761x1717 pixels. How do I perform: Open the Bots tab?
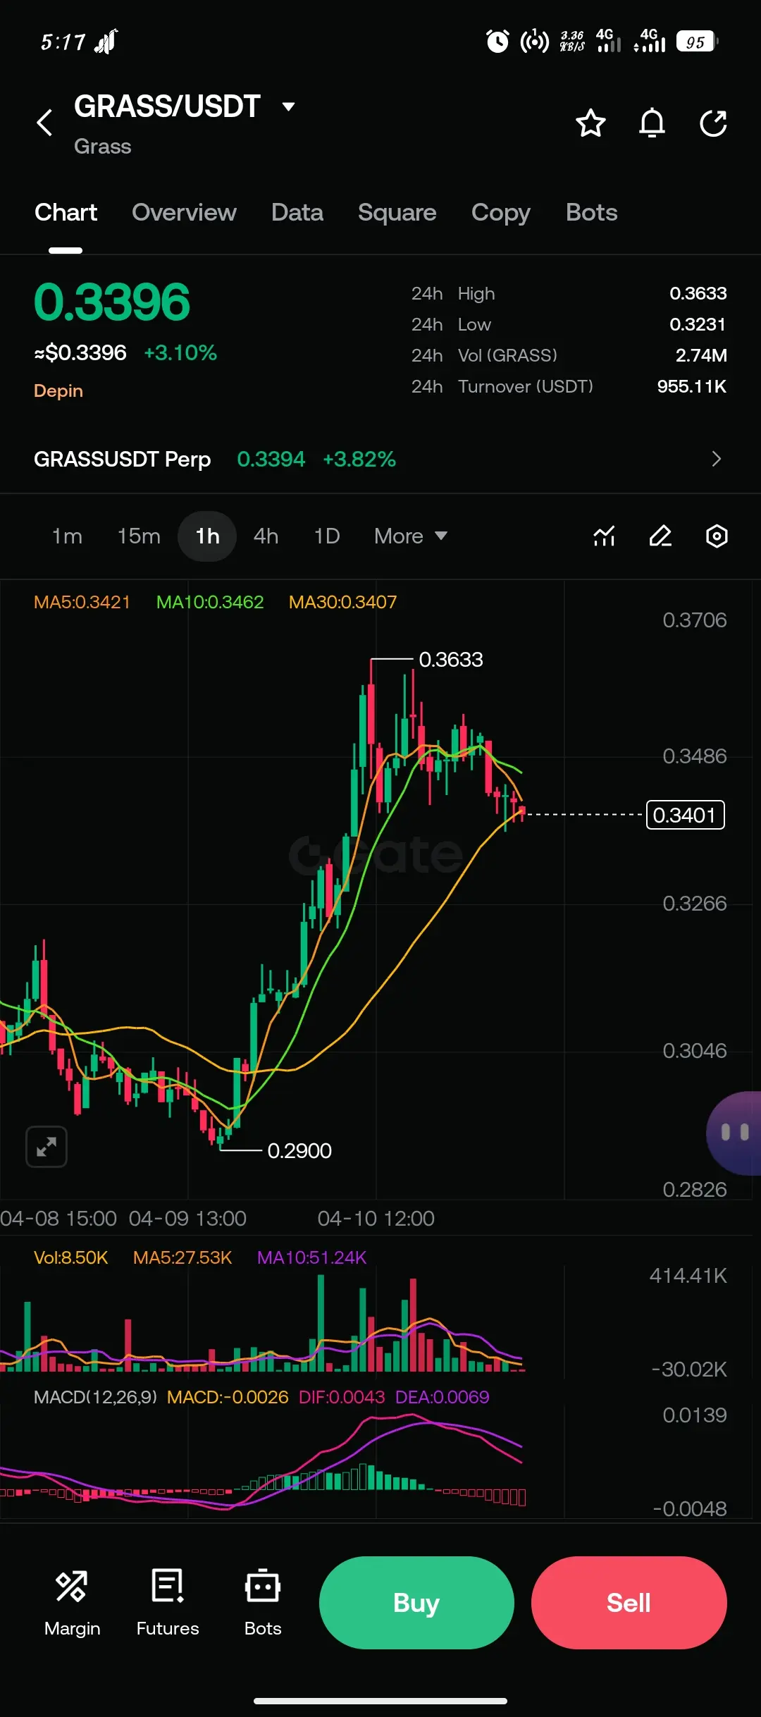coord(592,212)
